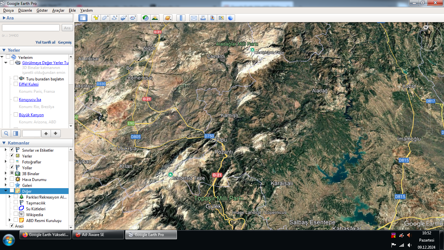Click the Ara search button
This screenshot has width=444, height=250.
point(67,28)
